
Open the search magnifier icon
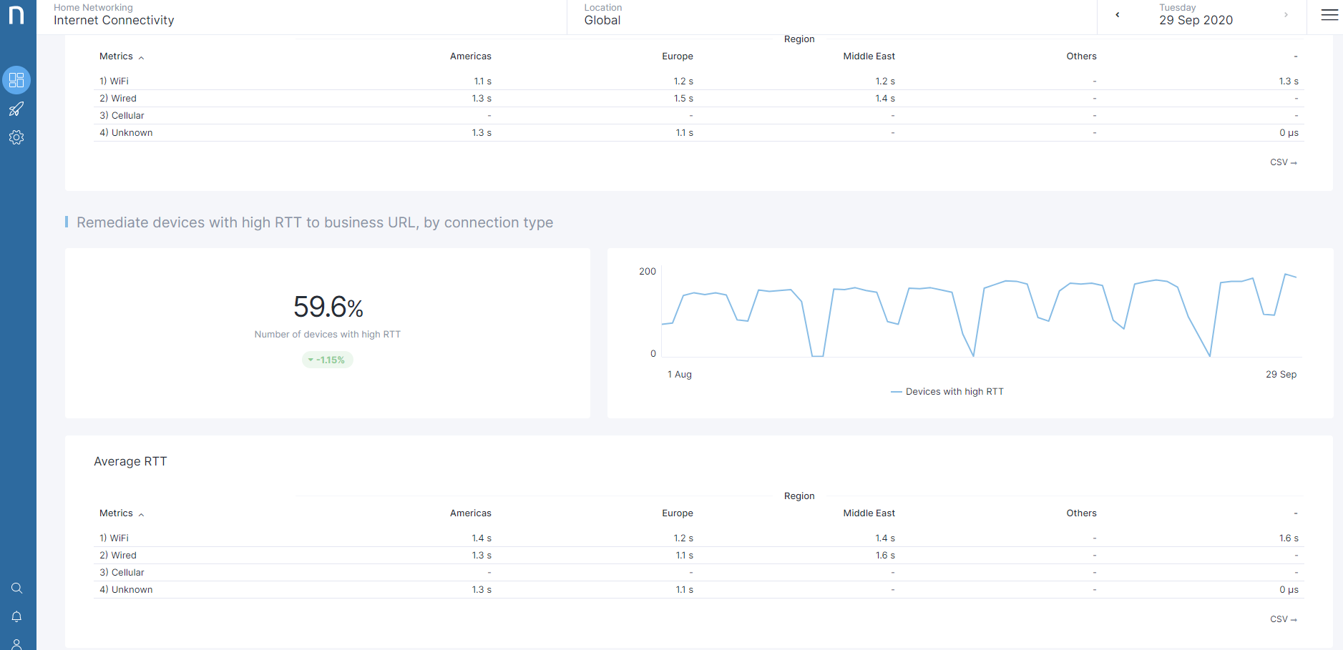[x=16, y=588]
